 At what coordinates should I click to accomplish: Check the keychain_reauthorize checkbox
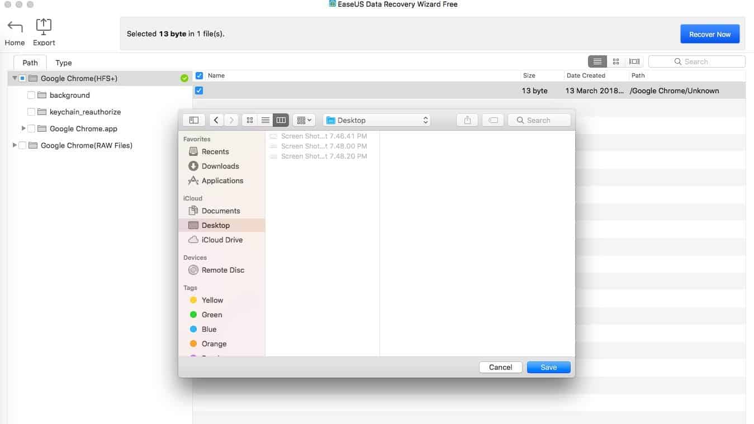click(x=31, y=112)
